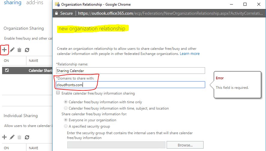The width and height of the screenshot is (266, 151).
Task: Enable calendar free/busy information sharing checkbox
Action: click(58, 93)
